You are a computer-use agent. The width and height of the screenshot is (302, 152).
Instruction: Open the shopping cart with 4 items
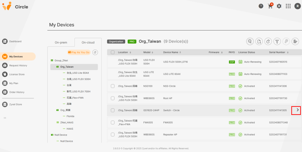coord(270,6)
